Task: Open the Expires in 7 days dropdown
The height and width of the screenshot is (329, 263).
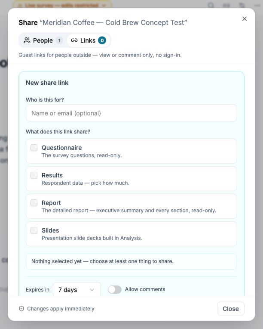Action: [x=77, y=289]
